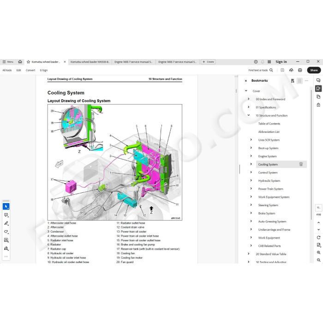This screenshot has width=323, height=323.
Task: Click the upload to cloud icon
Action: click(291, 70)
